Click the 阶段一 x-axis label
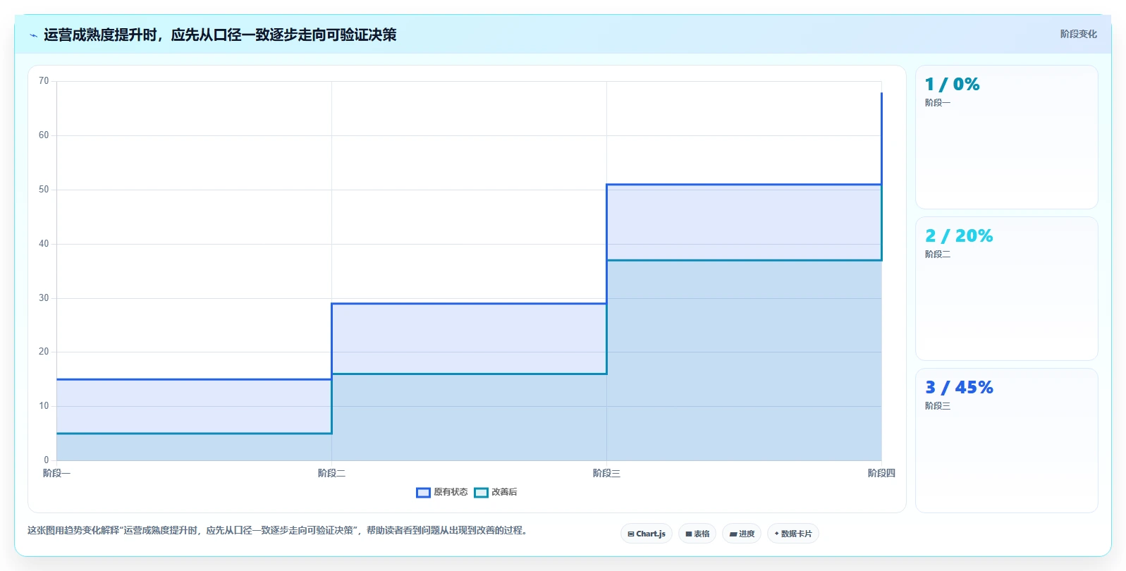Image resolution: width=1126 pixels, height=571 pixels. [56, 473]
